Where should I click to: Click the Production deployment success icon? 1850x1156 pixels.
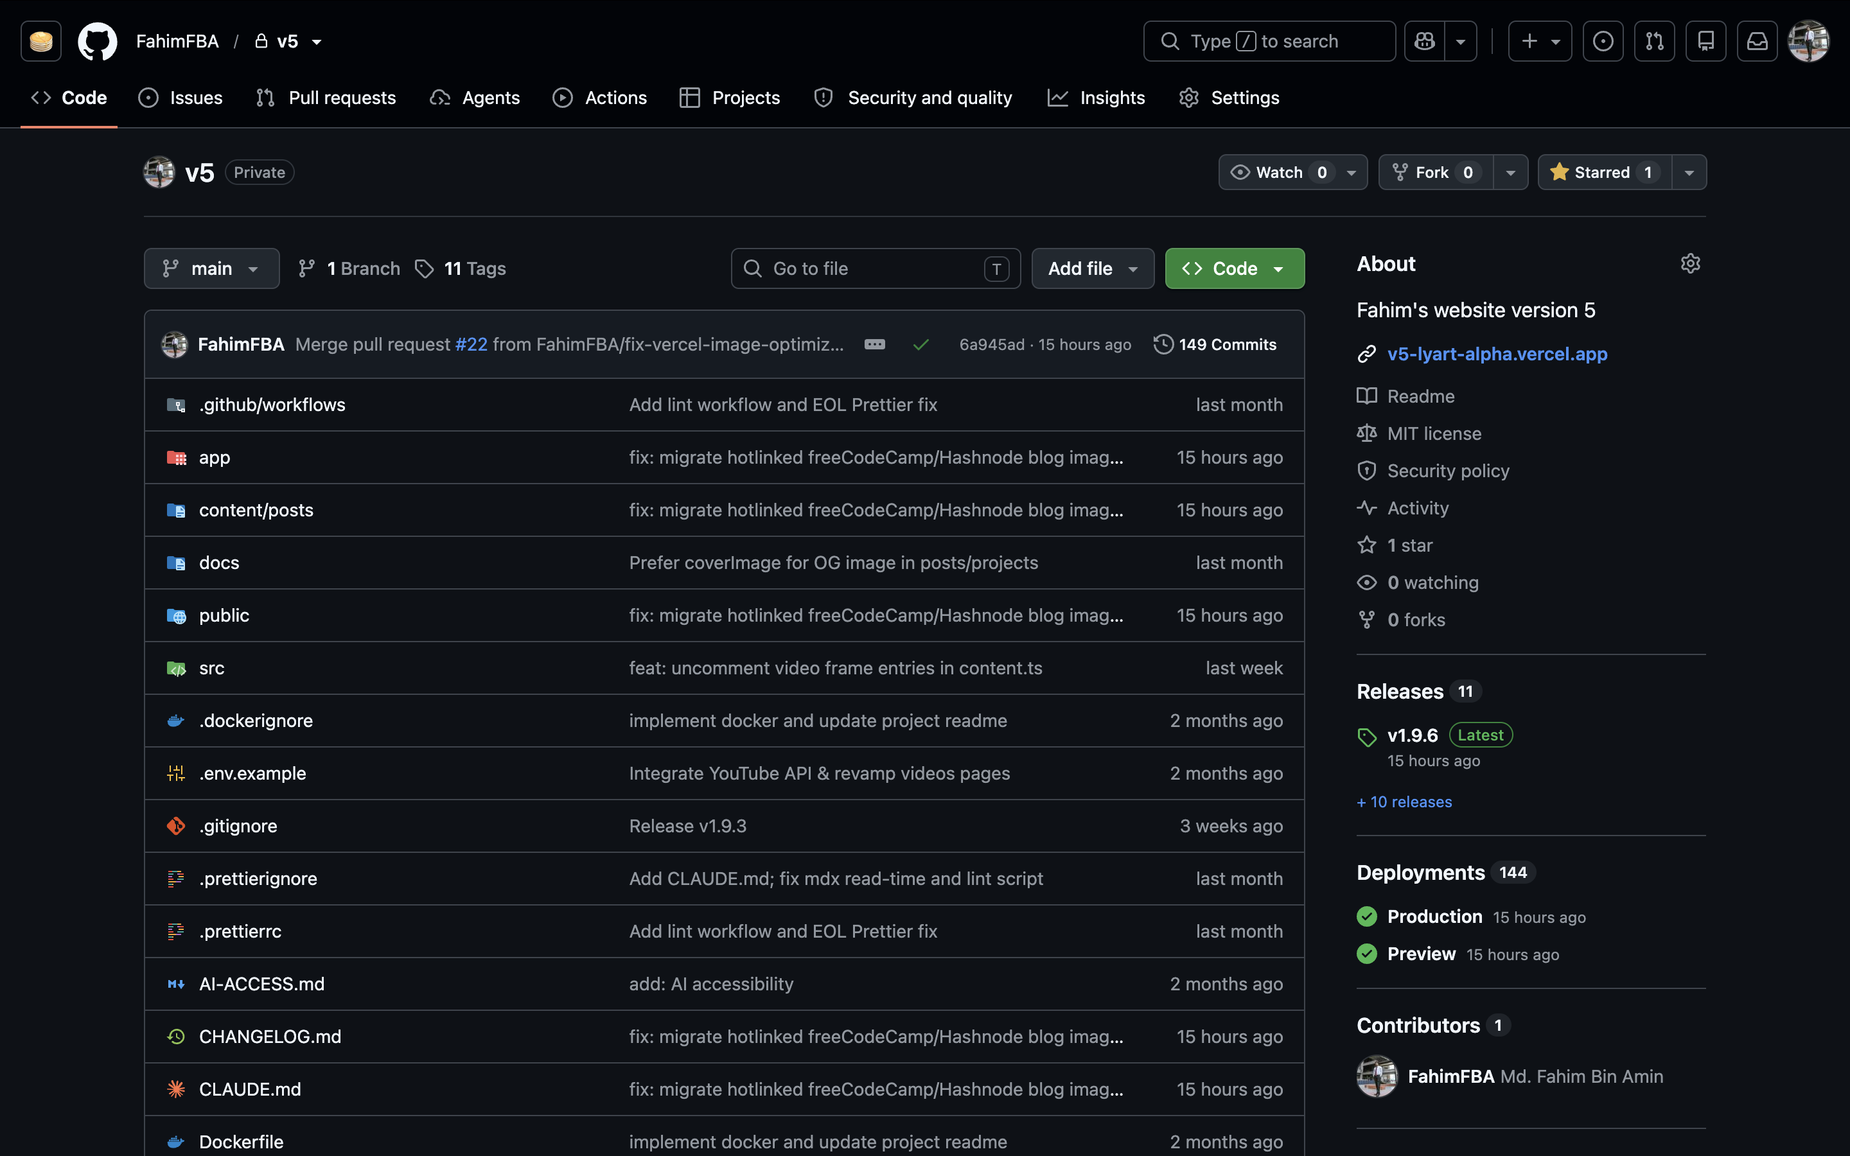pos(1367,916)
